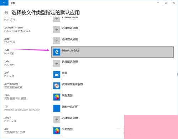
Task: Select Futuremark.PCMark7.1 description text
Action: click(x=17, y=31)
